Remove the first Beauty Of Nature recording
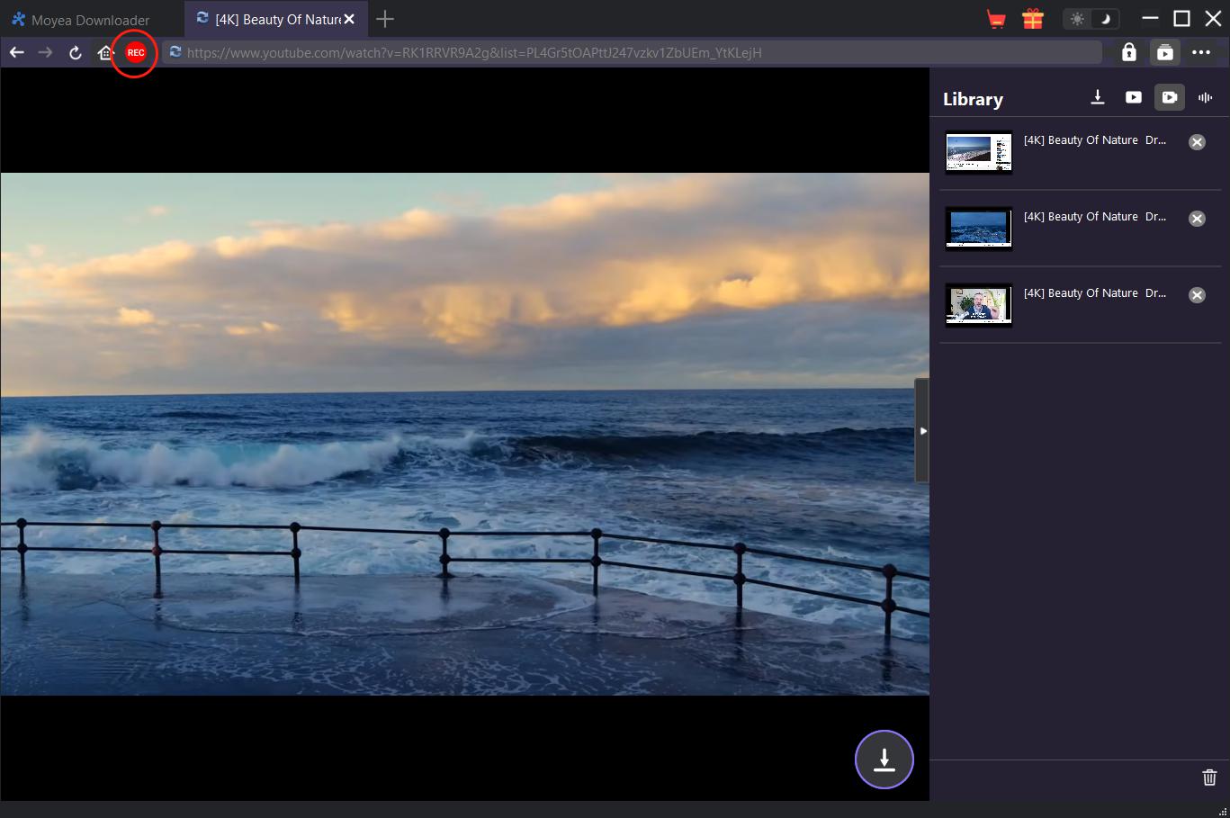The height and width of the screenshot is (818, 1230). pyautogui.click(x=1197, y=142)
